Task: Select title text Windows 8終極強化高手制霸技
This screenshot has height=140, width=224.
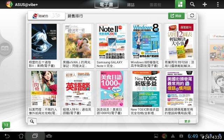Action: [x=145, y=64]
